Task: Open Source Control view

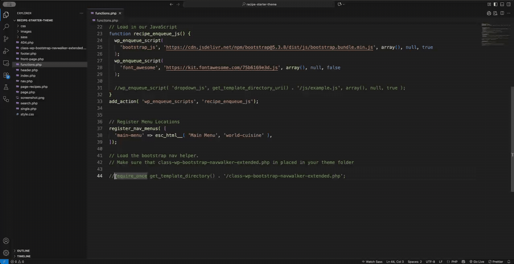Action: [x=6, y=39]
